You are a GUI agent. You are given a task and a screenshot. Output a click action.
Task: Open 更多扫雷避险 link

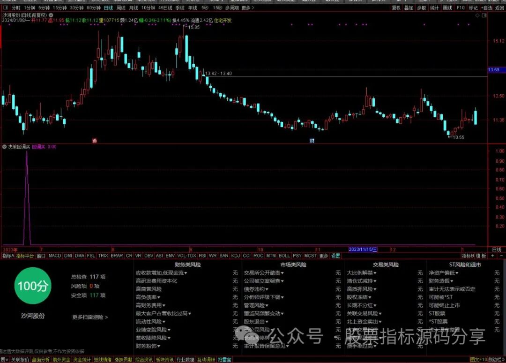(90, 317)
